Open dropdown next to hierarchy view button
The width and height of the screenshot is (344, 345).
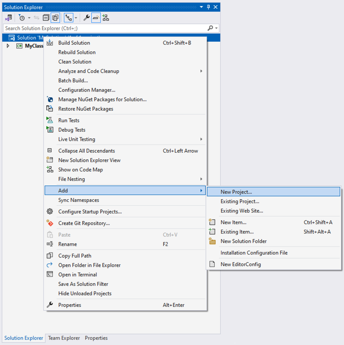click(x=76, y=18)
